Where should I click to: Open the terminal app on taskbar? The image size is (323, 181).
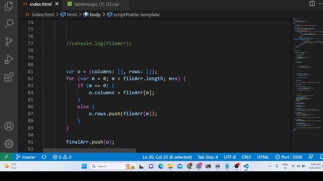pyautogui.click(x=208, y=166)
